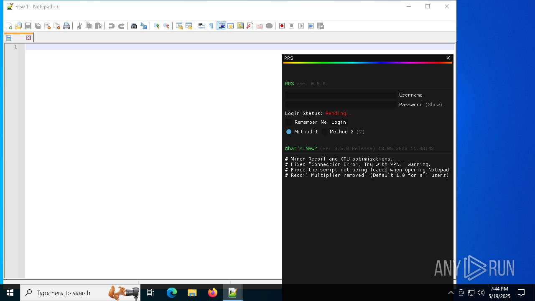Screen dimensions: 535x301
Task: Play back recorded macro
Action: tap(301, 26)
